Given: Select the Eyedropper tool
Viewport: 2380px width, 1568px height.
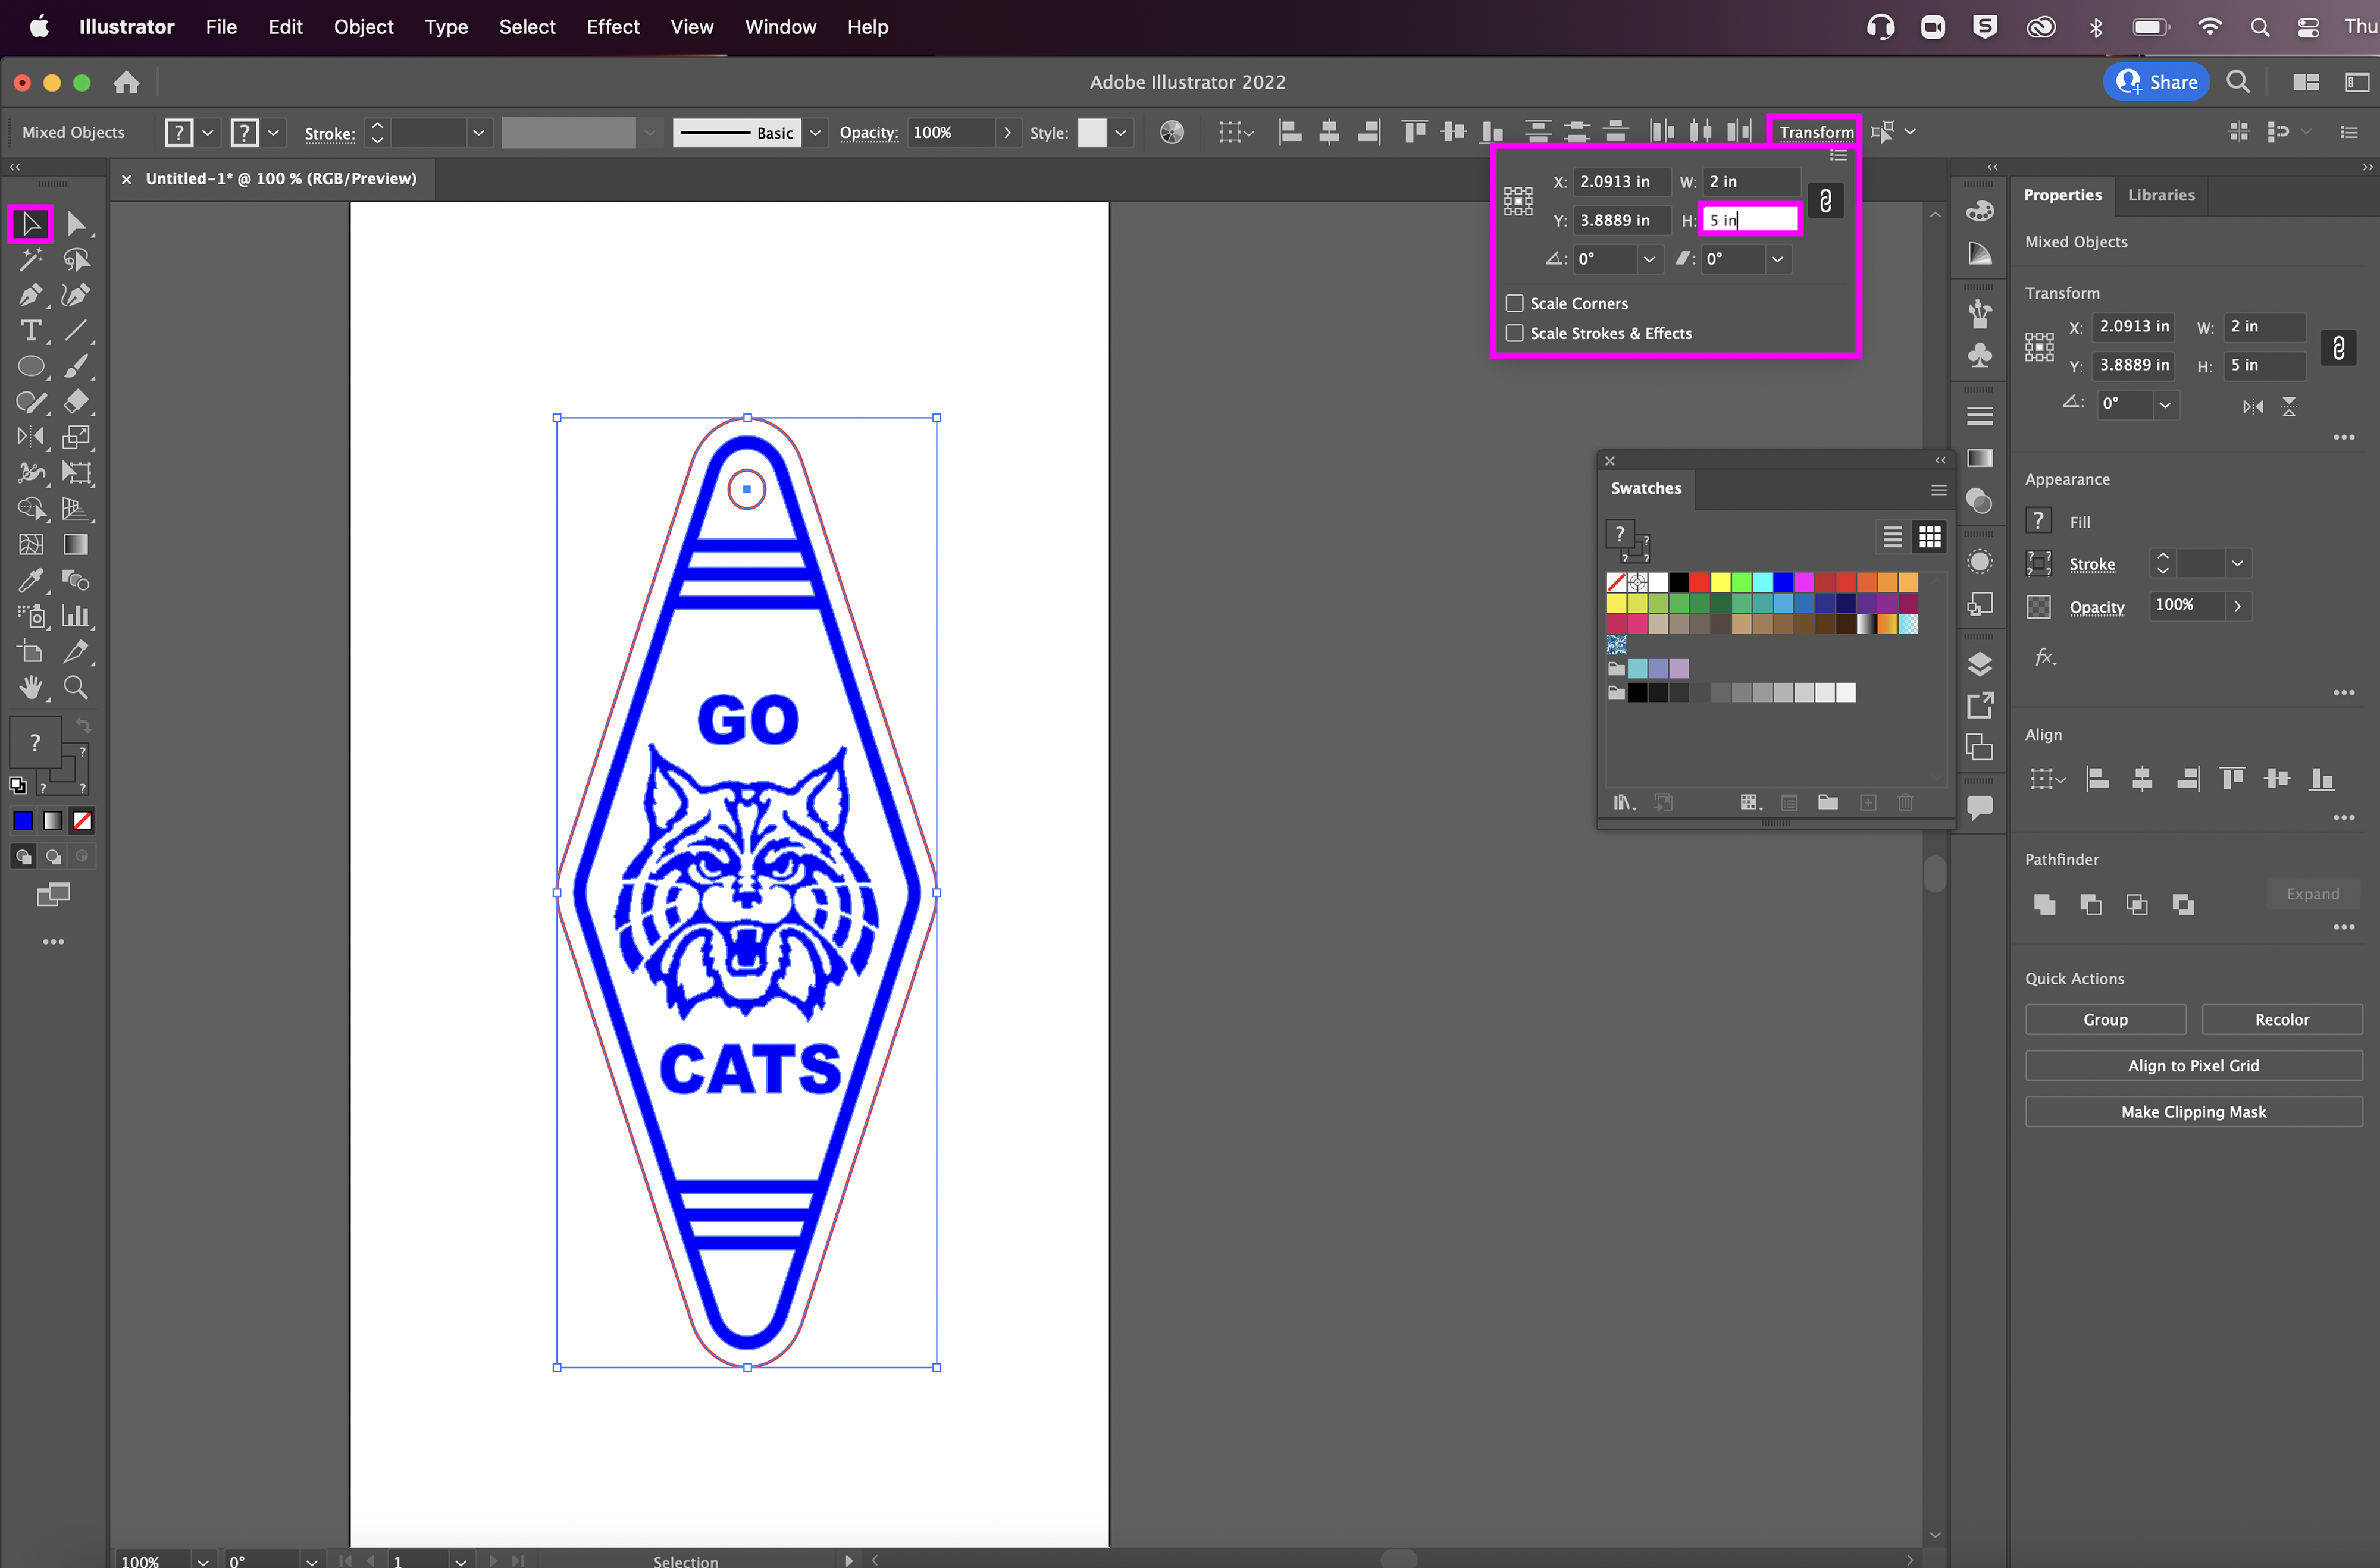Looking at the screenshot, I should 30,581.
